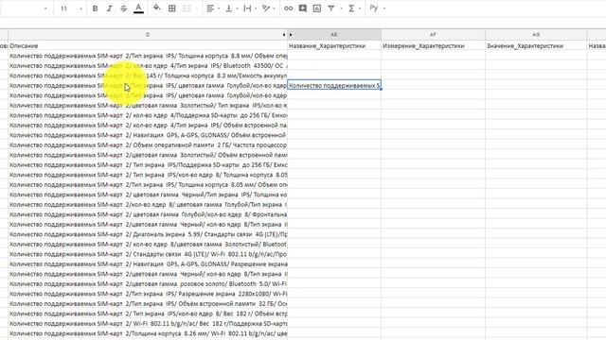Screen dimensions: 606x340
Task: Insert a chart from toolbar
Action: [x=317, y=8]
